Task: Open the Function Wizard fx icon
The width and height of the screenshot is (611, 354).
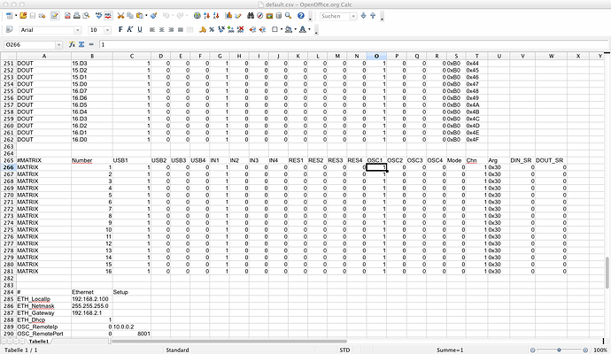Action: [x=72, y=45]
